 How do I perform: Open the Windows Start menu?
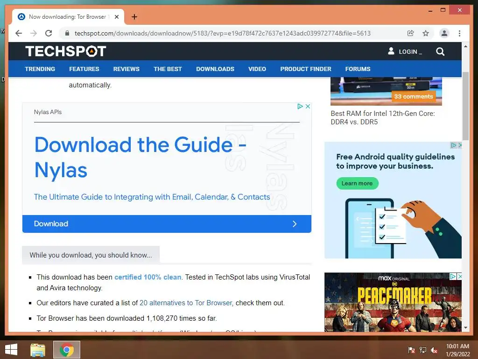point(11,350)
